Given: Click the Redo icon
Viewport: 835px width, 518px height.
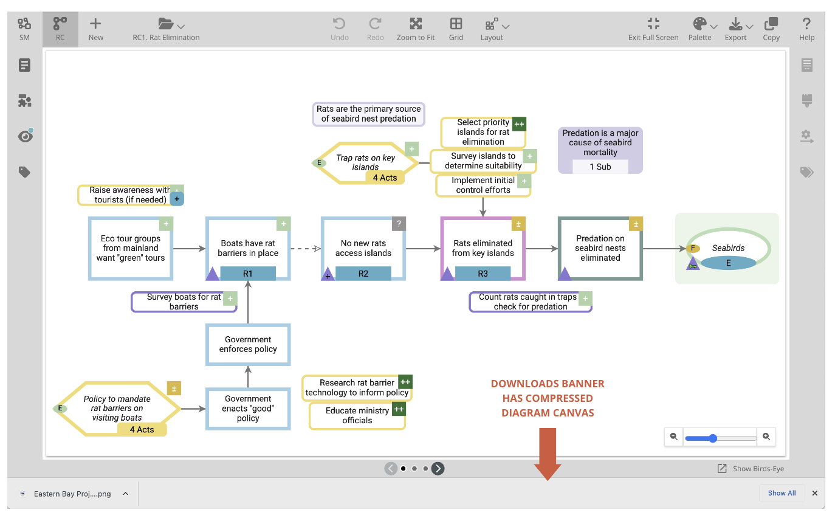Looking at the screenshot, I should 375,24.
